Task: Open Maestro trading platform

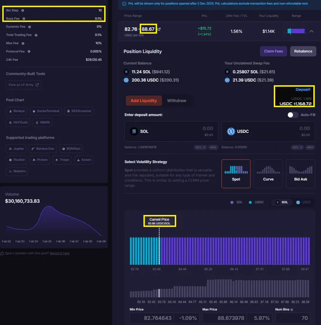Action: pyautogui.click(x=17, y=171)
